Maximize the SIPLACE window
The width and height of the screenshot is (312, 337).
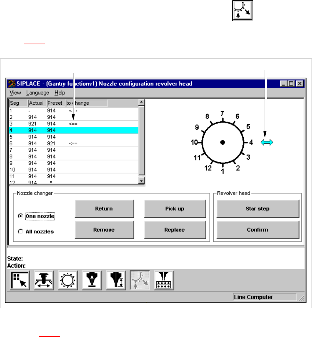[x=291, y=84]
